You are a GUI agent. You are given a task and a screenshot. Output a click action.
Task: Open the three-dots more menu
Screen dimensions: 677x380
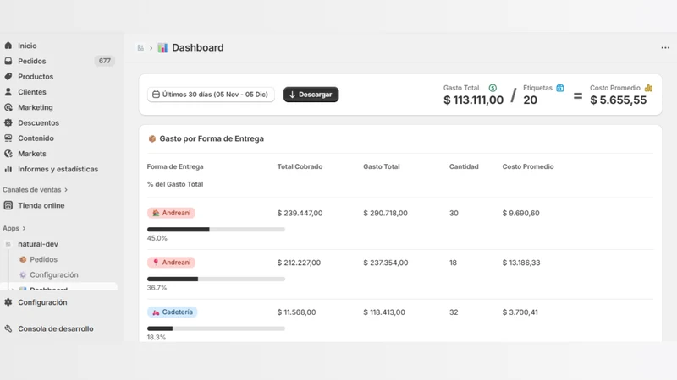(x=665, y=48)
